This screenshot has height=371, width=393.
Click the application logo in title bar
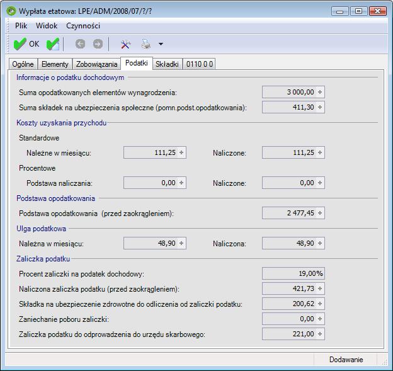11,11
